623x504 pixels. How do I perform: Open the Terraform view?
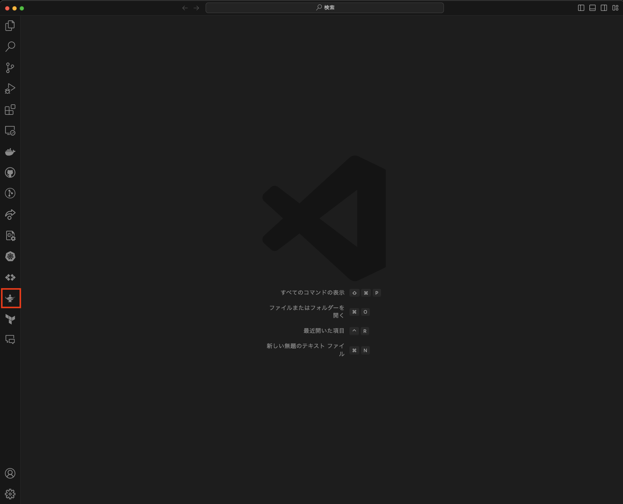[10, 319]
